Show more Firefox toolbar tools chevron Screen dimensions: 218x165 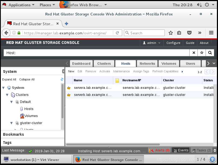coord(200,33)
